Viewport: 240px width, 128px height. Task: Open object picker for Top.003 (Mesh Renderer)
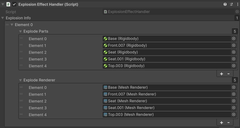point(234,115)
